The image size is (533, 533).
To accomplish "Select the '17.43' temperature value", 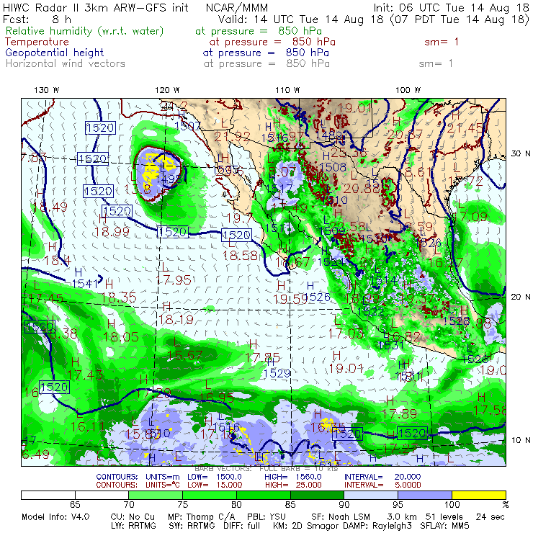I will point(85,375).
